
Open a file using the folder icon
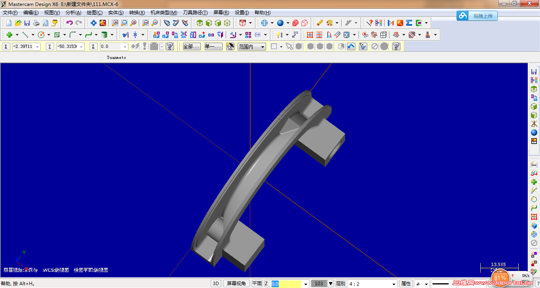(18, 23)
